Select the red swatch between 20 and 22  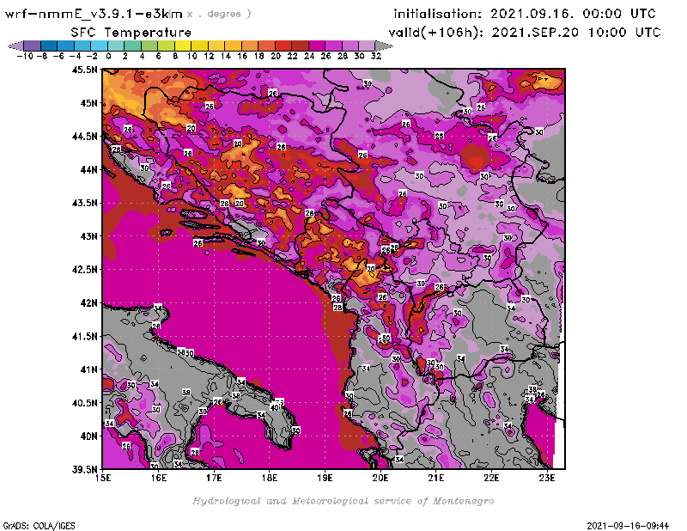click(x=283, y=46)
